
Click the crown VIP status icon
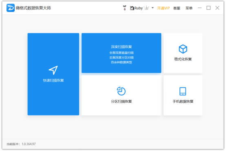click(x=146, y=8)
